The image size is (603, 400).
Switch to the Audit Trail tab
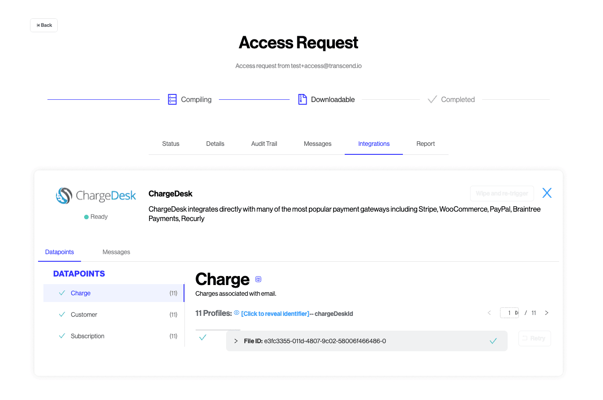[264, 144]
